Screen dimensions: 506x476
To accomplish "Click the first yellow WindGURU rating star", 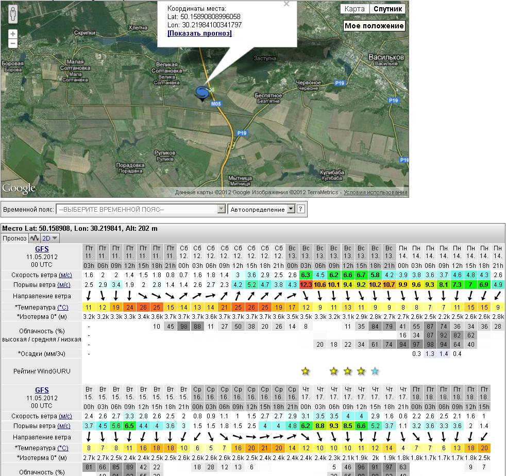I will (306, 371).
